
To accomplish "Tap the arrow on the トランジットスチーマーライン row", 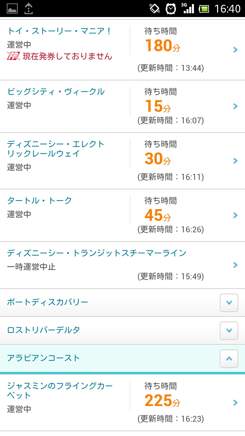I will [235, 265].
